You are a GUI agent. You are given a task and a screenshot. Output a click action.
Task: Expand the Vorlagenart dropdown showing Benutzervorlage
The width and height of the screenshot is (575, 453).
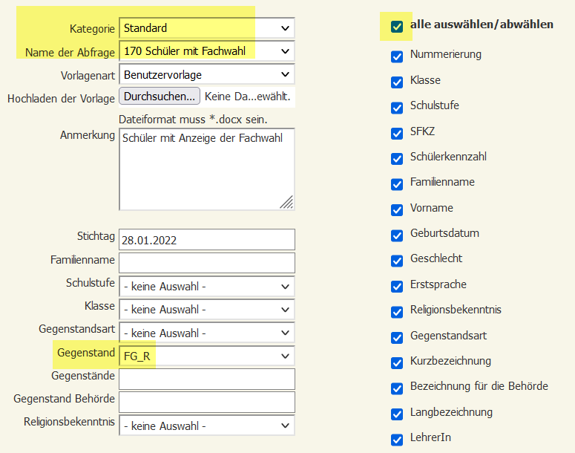click(x=207, y=74)
